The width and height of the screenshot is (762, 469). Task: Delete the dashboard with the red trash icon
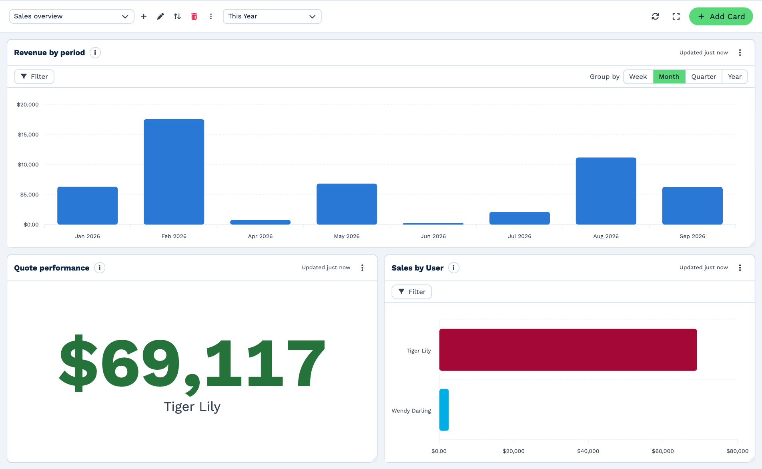tap(194, 16)
